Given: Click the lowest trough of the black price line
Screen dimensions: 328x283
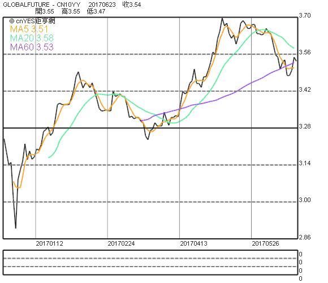Looking at the screenshot, I should [16, 228].
